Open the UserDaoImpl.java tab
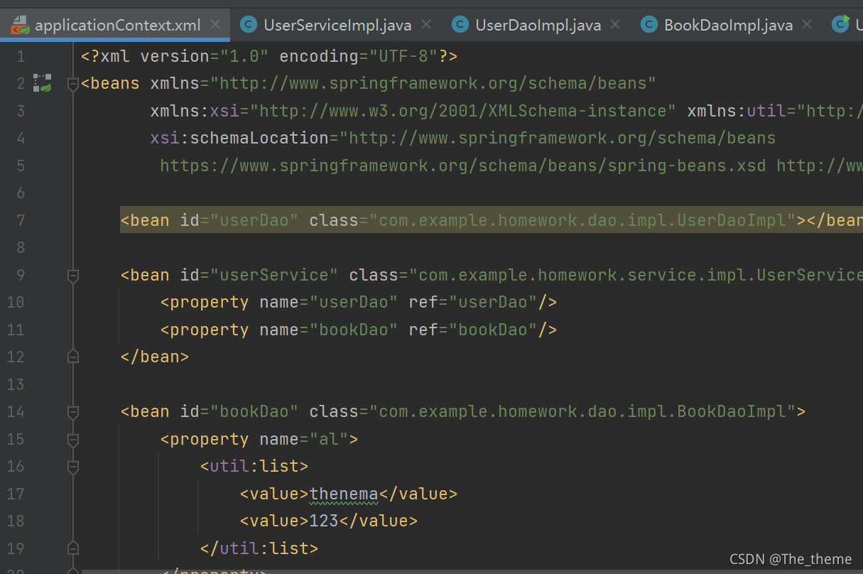This screenshot has height=574, width=863. [538, 25]
